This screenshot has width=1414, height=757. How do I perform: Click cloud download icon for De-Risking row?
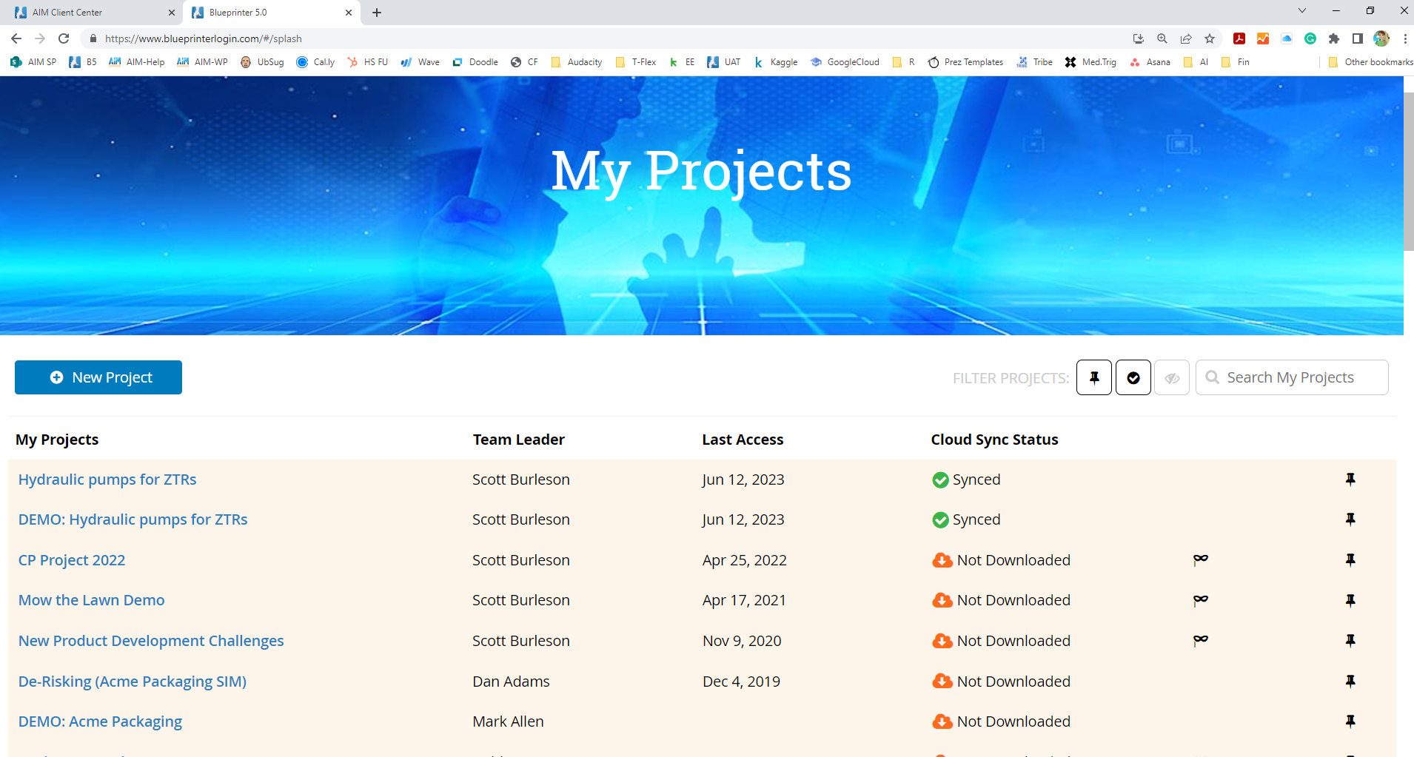click(x=942, y=682)
